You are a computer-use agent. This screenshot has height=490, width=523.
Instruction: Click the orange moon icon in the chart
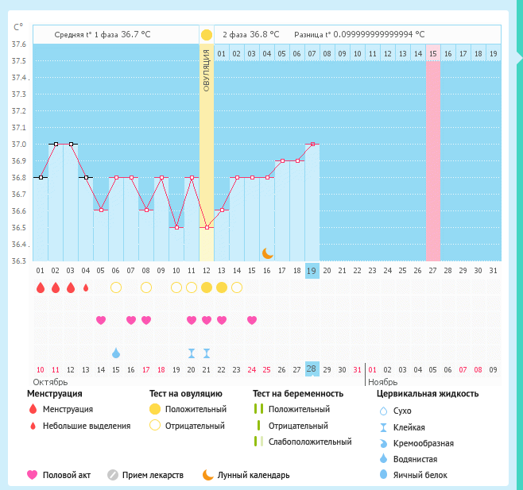(268, 253)
